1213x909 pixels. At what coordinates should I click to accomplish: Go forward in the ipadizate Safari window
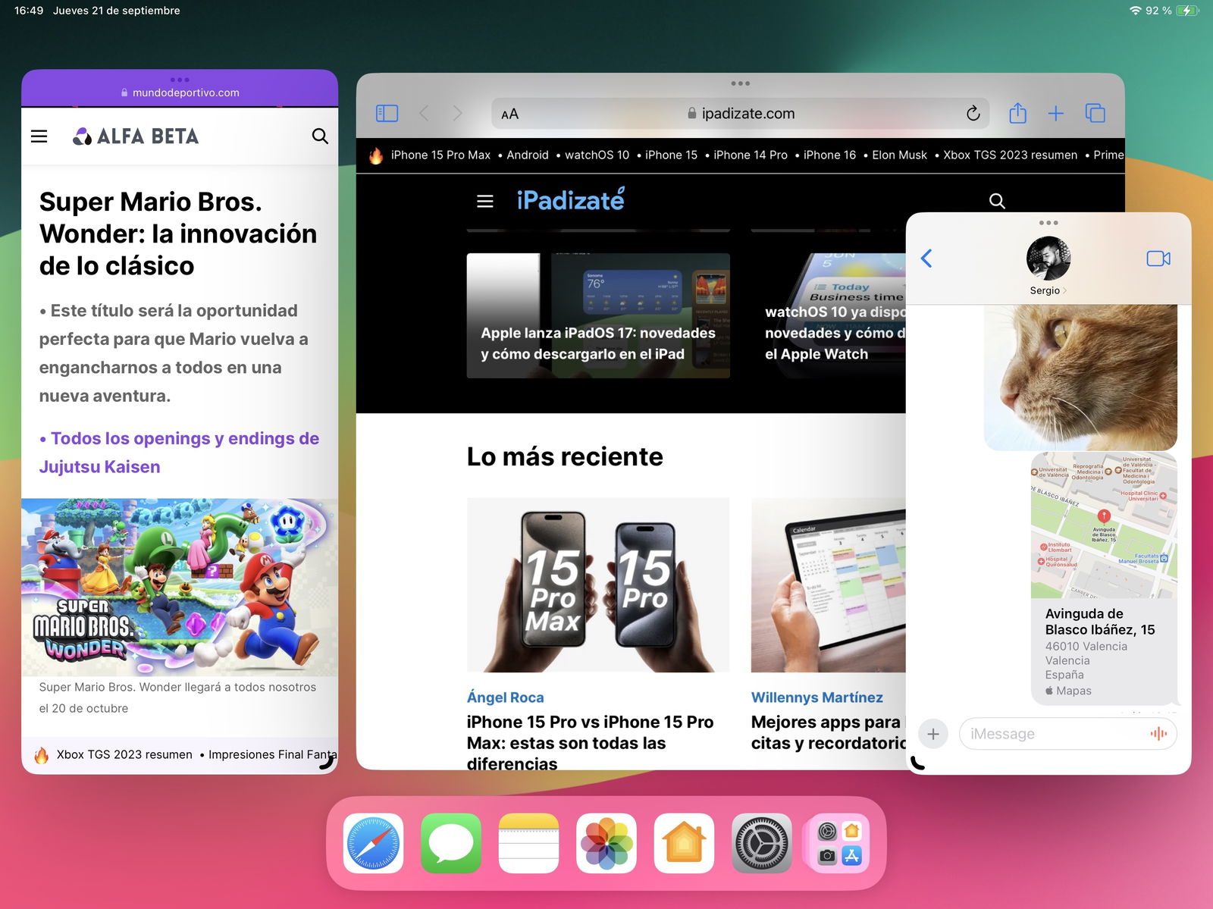pyautogui.click(x=457, y=114)
